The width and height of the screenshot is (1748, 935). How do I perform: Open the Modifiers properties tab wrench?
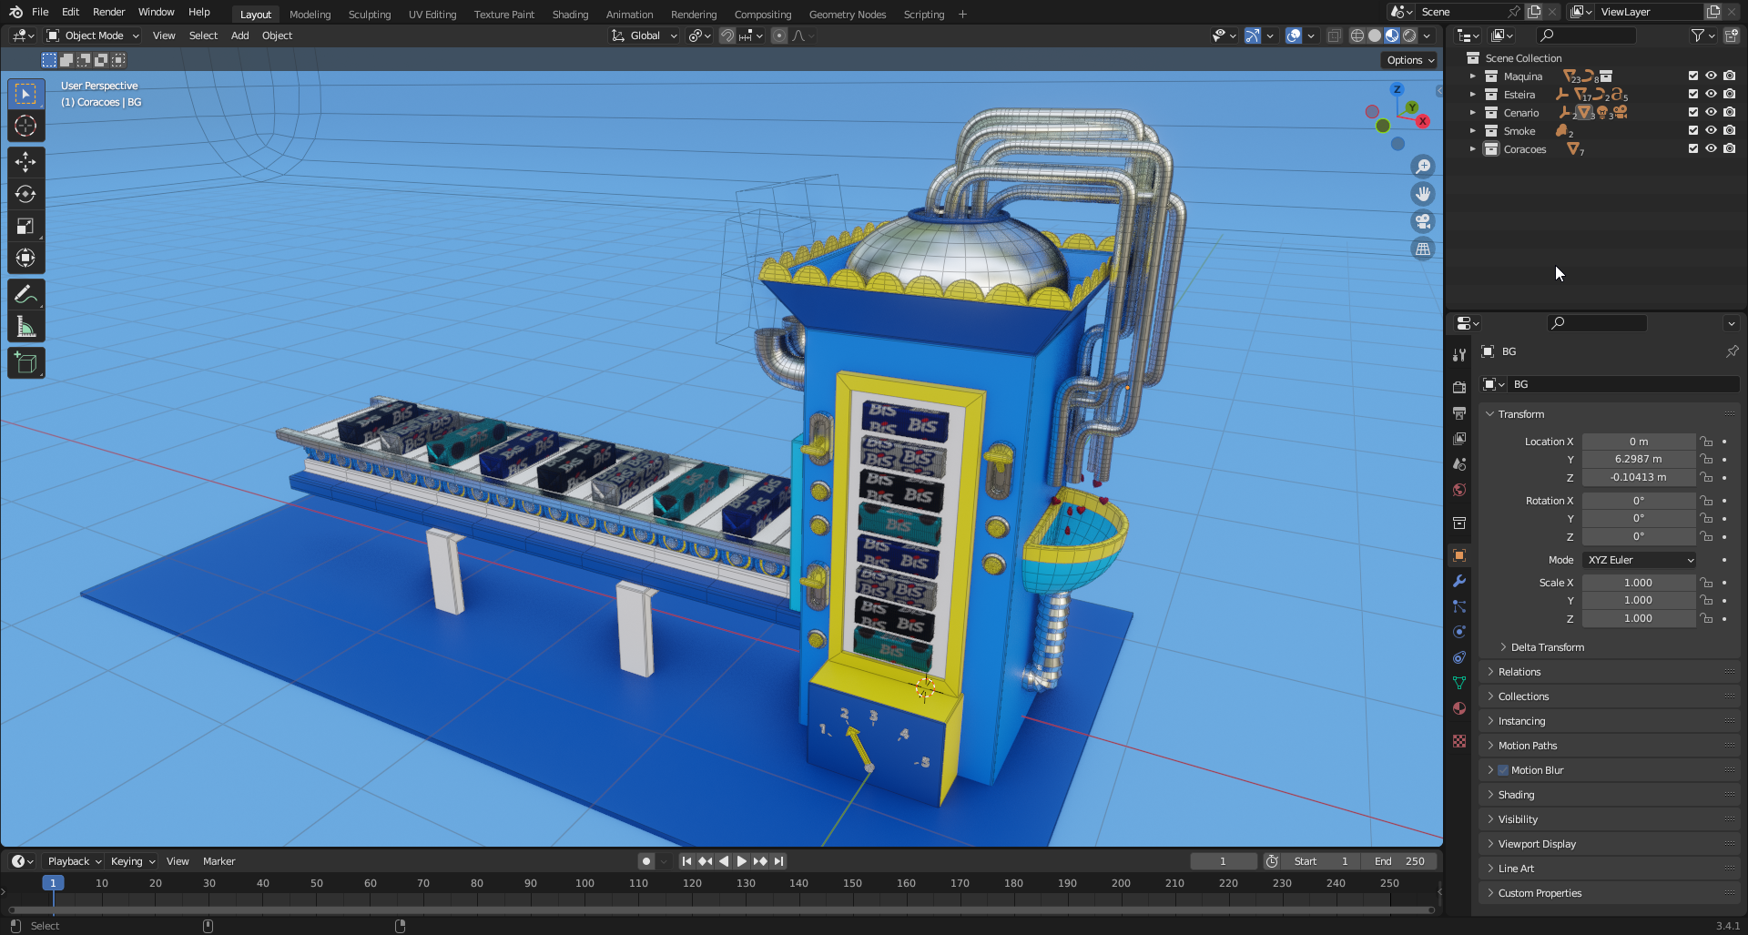point(1459,581)
